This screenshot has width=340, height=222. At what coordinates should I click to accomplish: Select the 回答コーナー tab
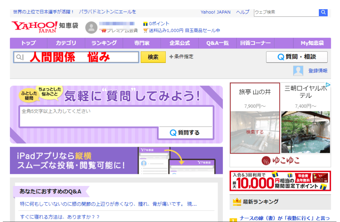[255, 43]
